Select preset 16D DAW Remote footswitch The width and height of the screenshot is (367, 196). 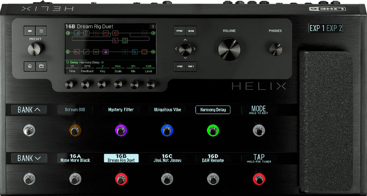click(x=213, y=179)
